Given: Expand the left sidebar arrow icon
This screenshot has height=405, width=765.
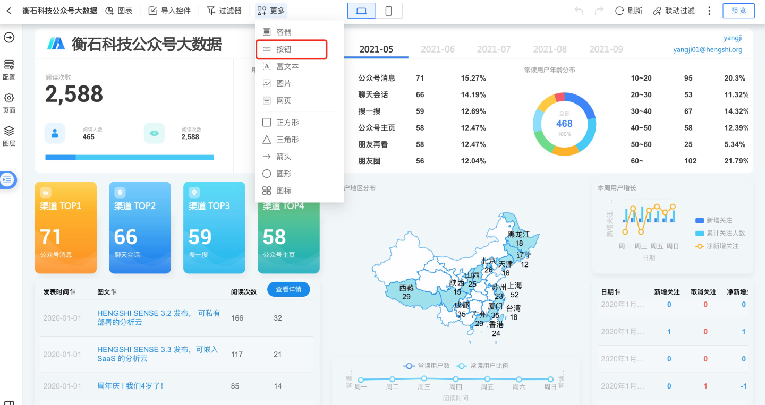Looking at the screenshot, I should tap(9, 38).
